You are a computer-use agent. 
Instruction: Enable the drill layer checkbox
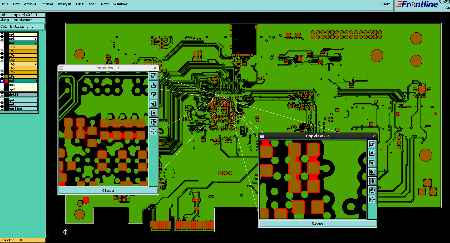(2, 95)
